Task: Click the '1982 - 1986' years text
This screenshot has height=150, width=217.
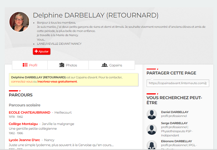Action: click(x=16, y=133)
